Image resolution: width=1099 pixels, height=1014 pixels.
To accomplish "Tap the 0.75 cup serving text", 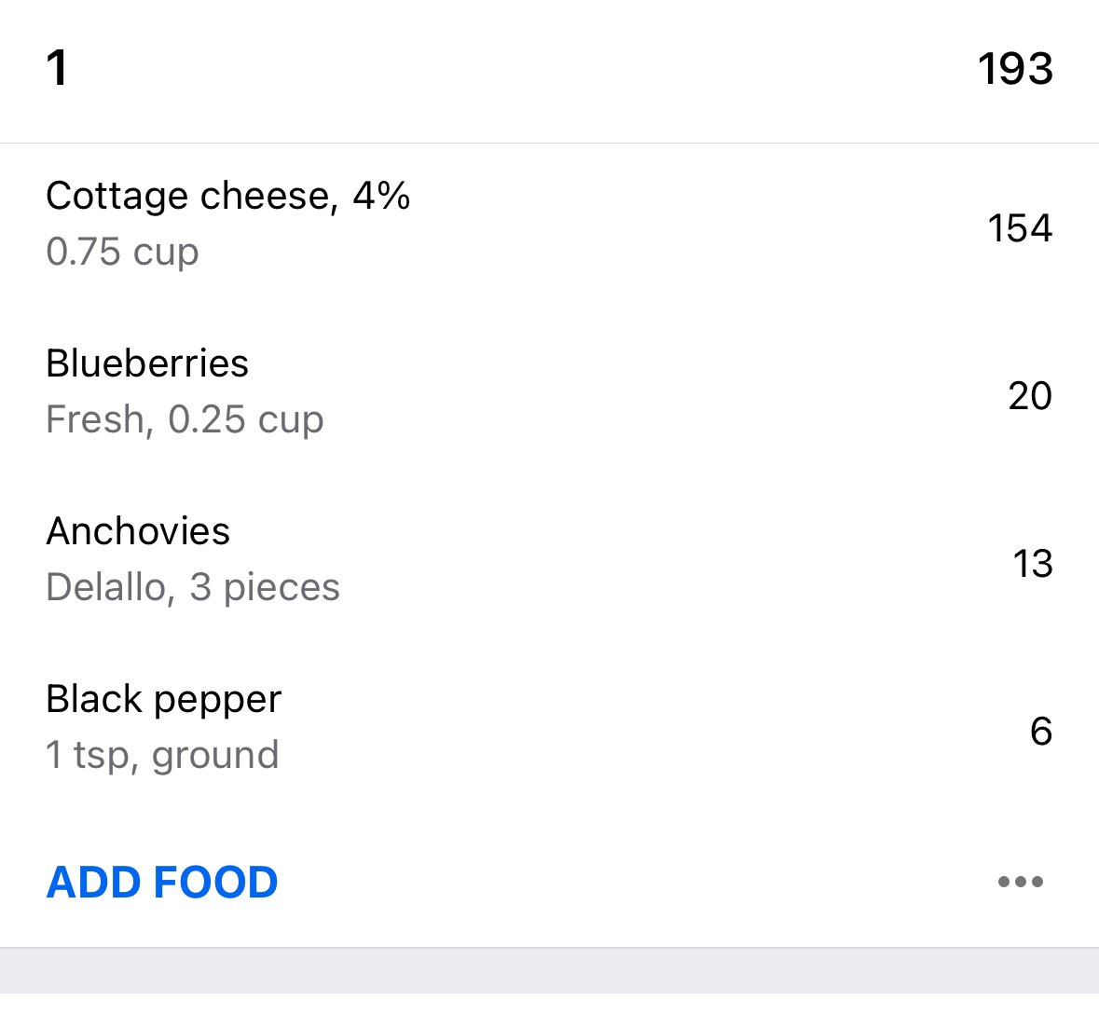I will coord(123,252).
